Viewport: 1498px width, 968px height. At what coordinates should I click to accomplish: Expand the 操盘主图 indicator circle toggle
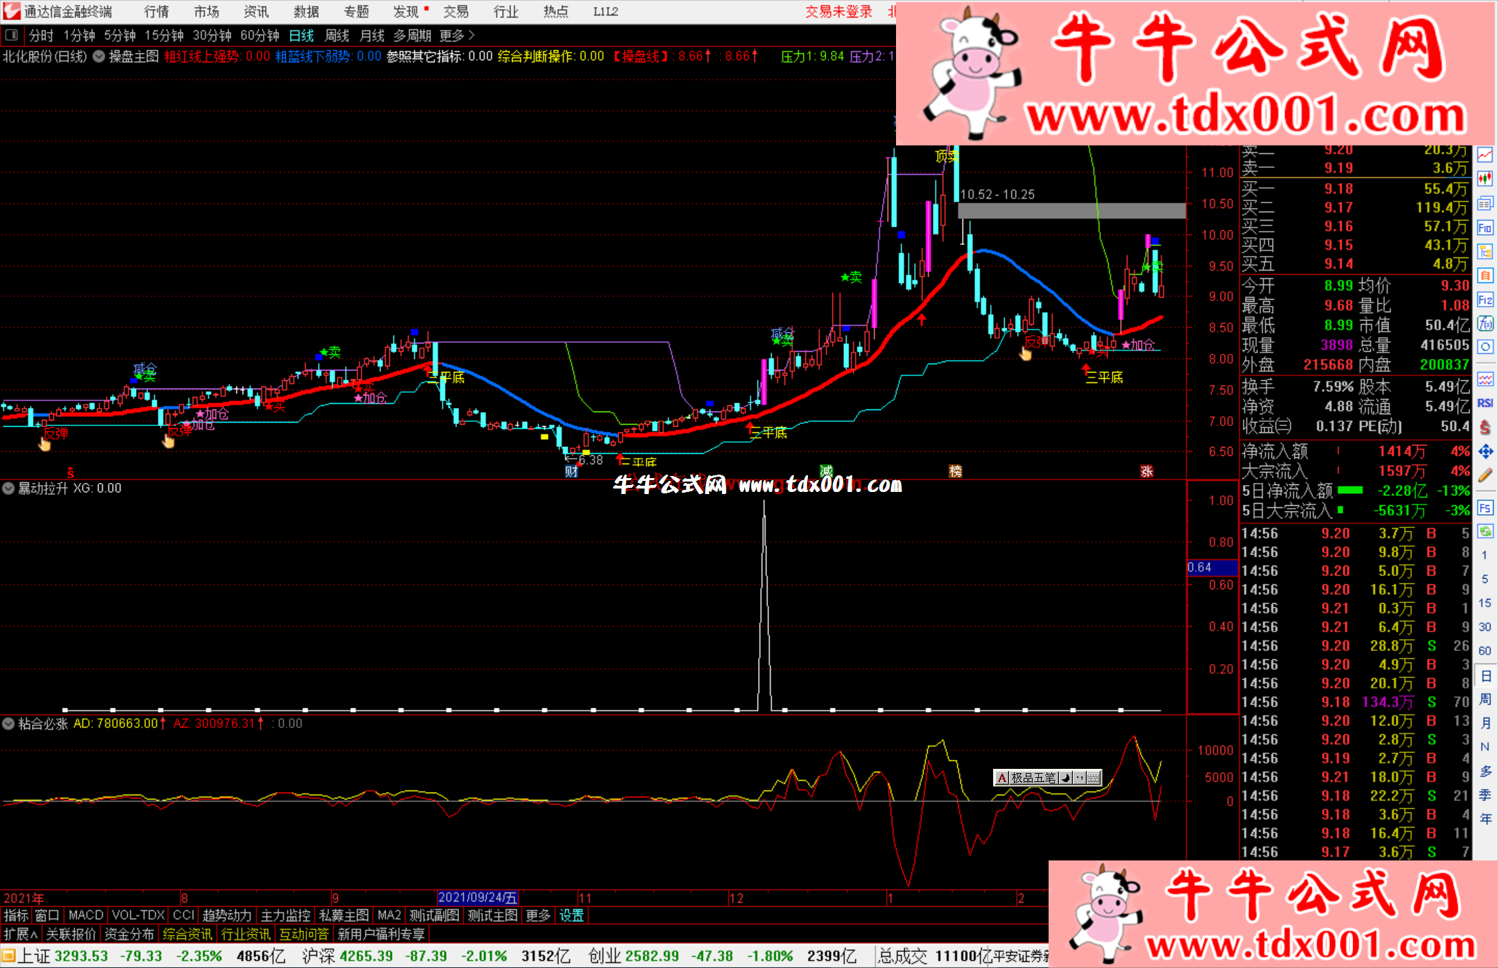99,56
